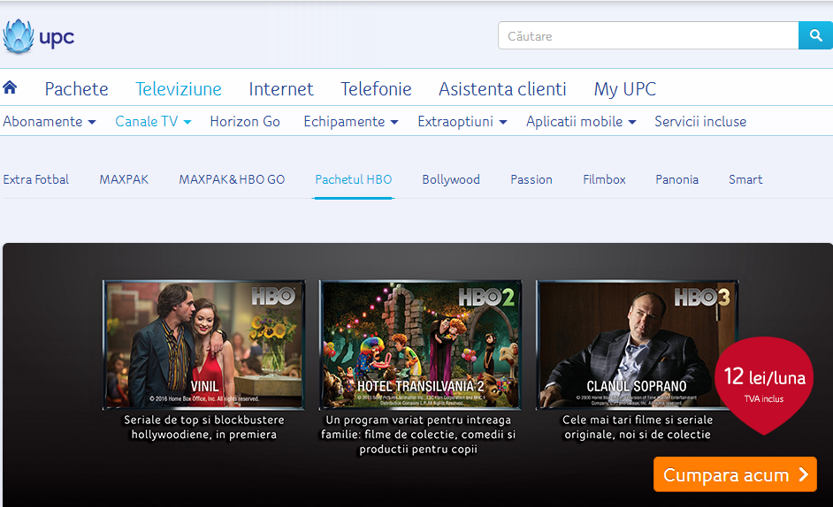Click the Cumpara acum button
This screenshot has width=833, height=507.
coord(735,474)
